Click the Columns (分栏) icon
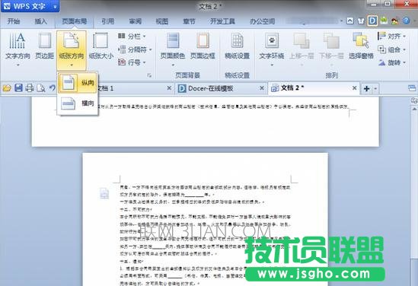Screen dimensions: 418x286 pyautogui.click(x=122, y=36)
